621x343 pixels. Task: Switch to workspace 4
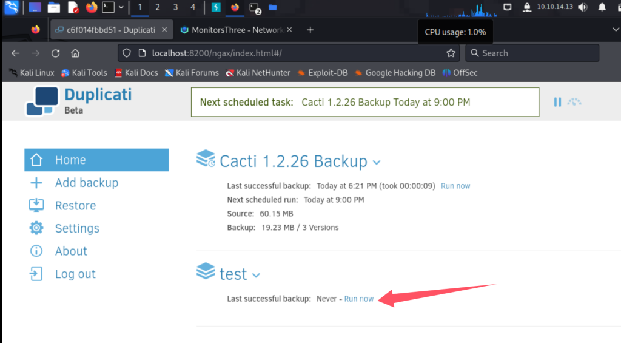[x=193, y=7]
